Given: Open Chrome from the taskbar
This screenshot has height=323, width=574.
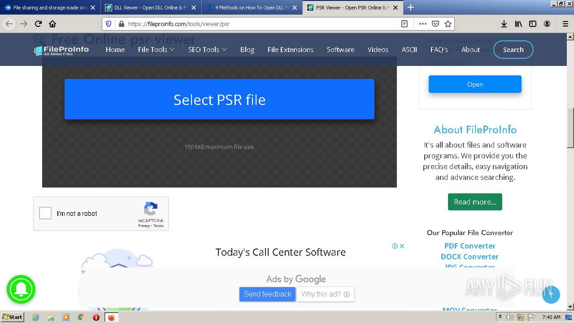Looking at the screenshot, I should click(x=81, y=317).
